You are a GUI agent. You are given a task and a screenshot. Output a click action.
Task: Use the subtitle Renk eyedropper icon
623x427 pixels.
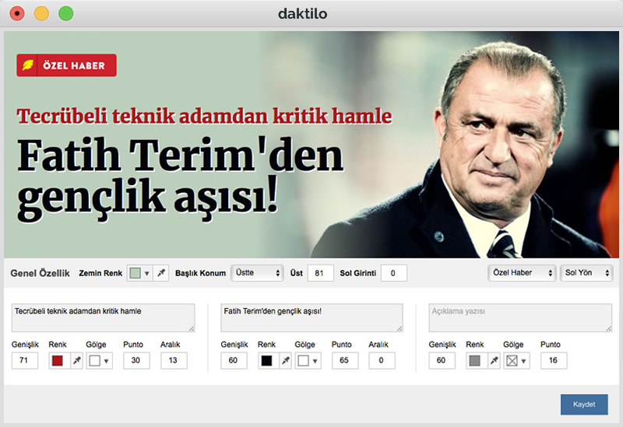click(x=76, y=360)
